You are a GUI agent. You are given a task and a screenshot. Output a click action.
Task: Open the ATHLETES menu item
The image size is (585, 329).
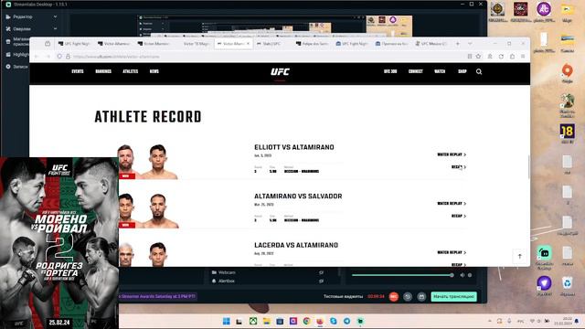[x=130, y=71]
